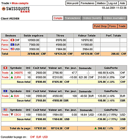Click the US flag heading the USD positions table

point(5,110)
